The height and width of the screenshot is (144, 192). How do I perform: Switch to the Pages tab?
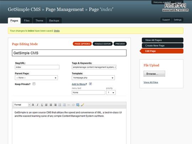[14, 21]
